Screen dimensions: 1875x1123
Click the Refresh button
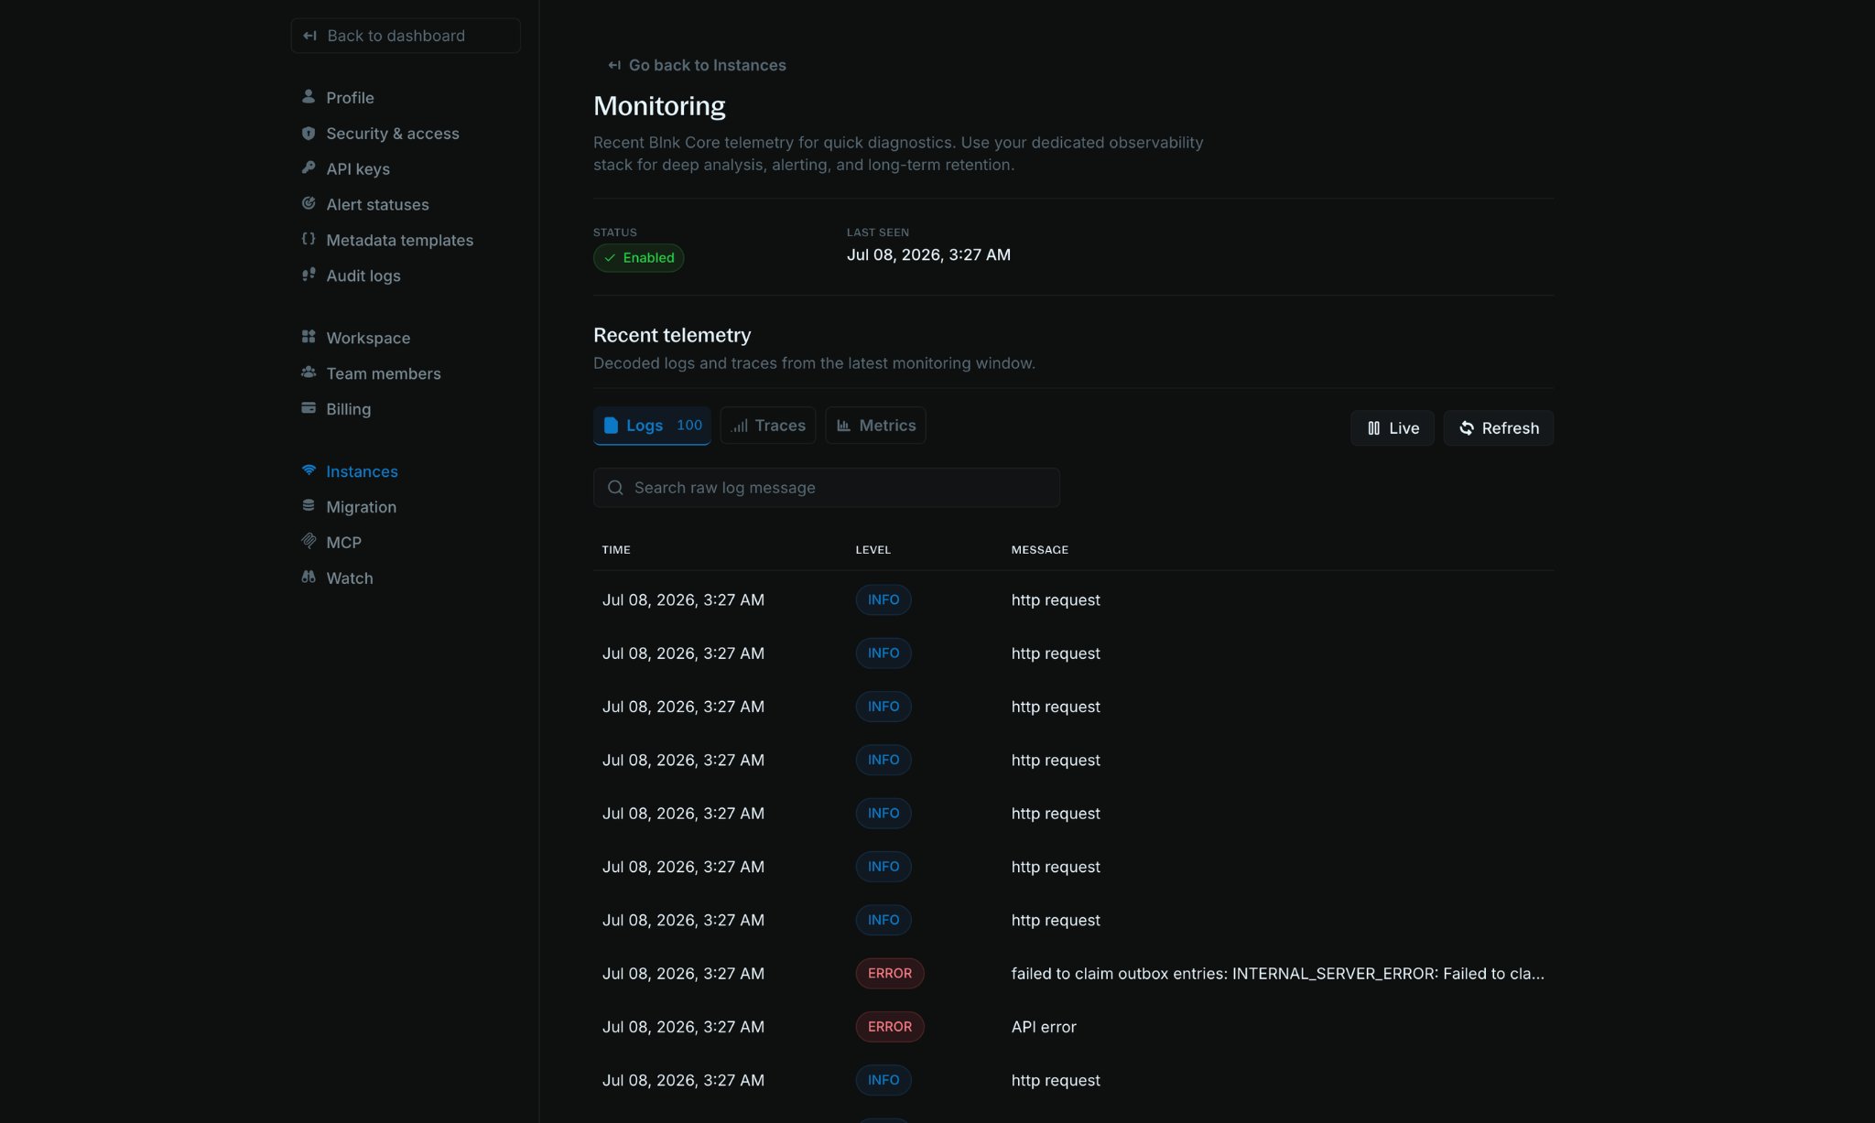coord(1498,428)
